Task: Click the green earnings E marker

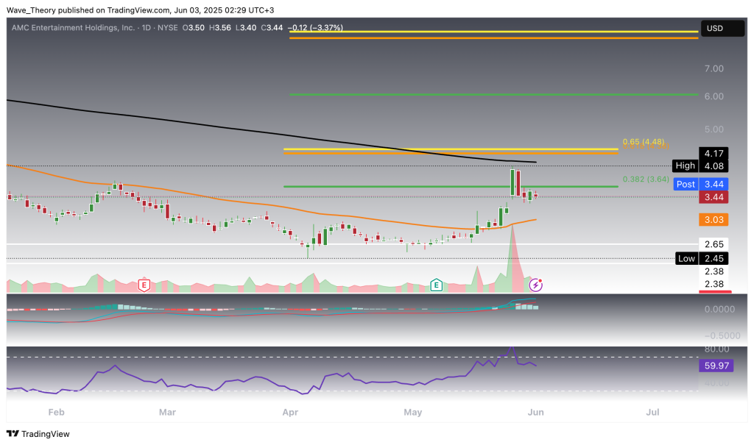Action: coord(436,285)
